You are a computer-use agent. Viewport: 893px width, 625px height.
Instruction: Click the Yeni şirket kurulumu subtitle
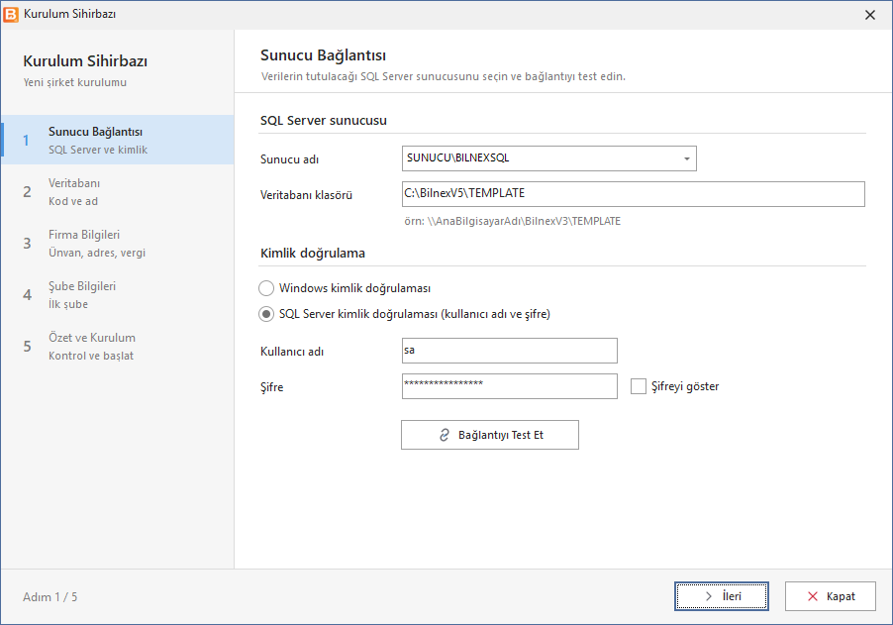74,82
